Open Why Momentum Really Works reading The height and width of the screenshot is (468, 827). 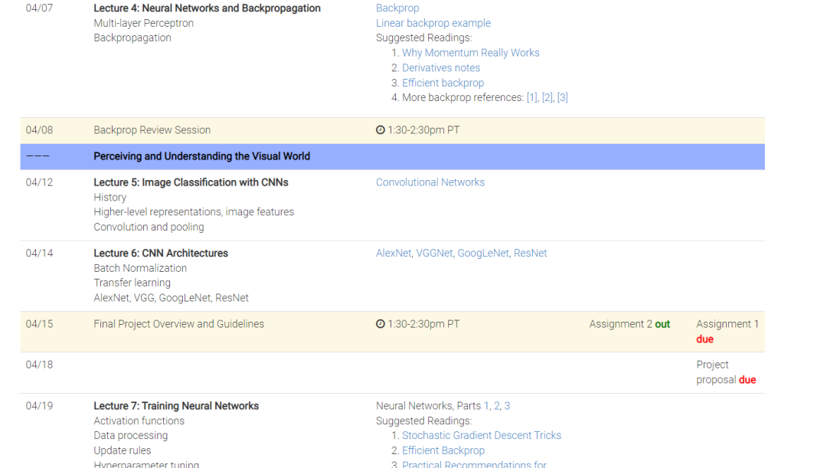(471, 53)
